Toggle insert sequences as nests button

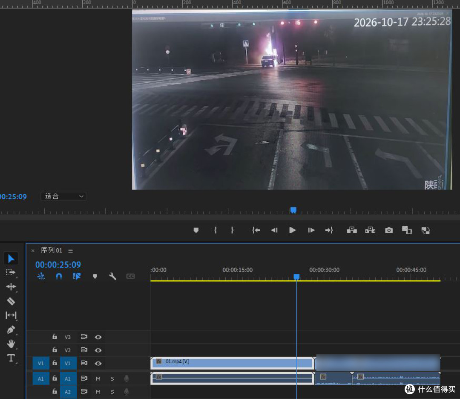41,276
